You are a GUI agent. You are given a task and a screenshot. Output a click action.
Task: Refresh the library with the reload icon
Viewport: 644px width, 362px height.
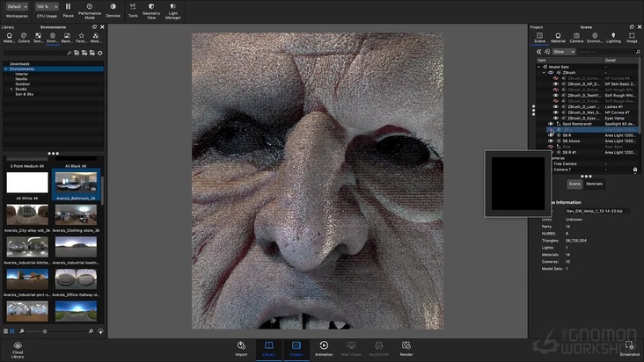[99, 53]
